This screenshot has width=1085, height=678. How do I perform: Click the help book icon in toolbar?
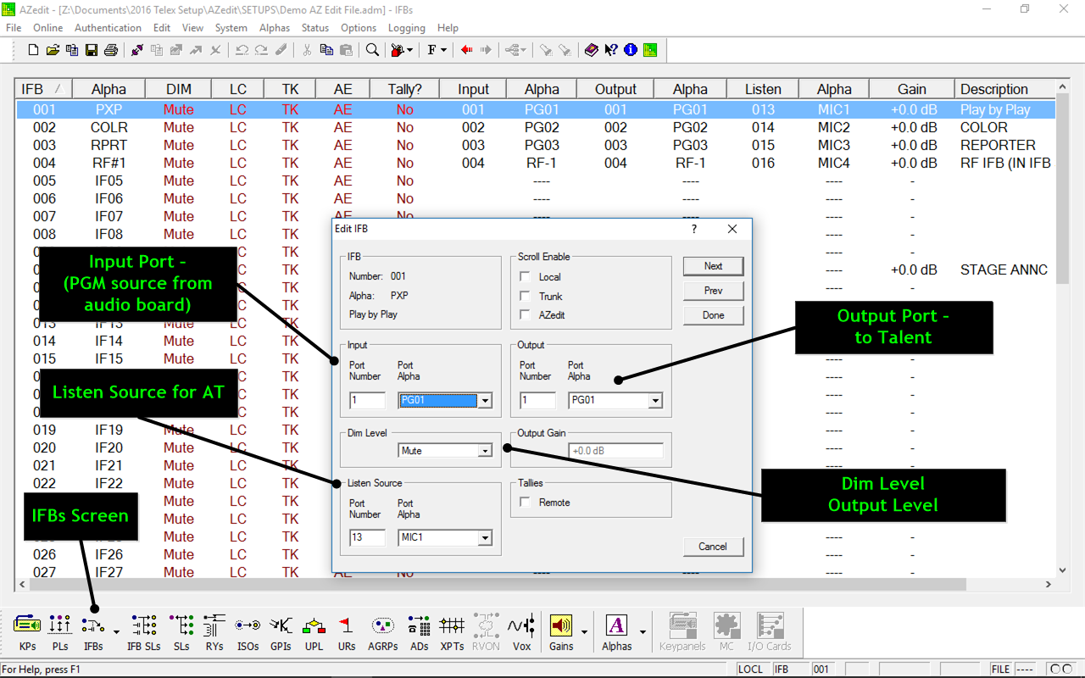coord(592,50)
